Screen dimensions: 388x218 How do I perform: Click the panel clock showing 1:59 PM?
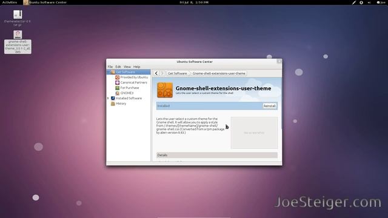[194, 2]
